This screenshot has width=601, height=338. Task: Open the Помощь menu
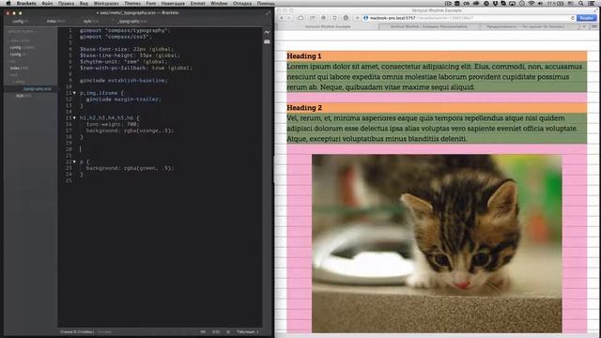point(266,3)
